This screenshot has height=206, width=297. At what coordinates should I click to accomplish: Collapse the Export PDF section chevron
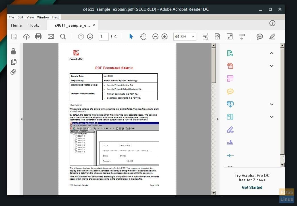point(272,53)
